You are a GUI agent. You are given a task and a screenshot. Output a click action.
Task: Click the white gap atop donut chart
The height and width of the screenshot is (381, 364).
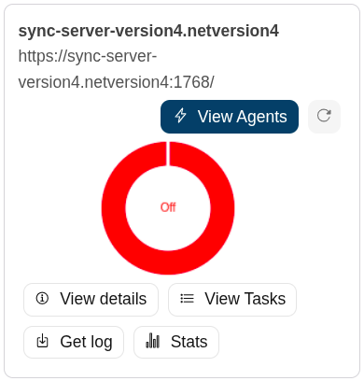click(168, 153)
